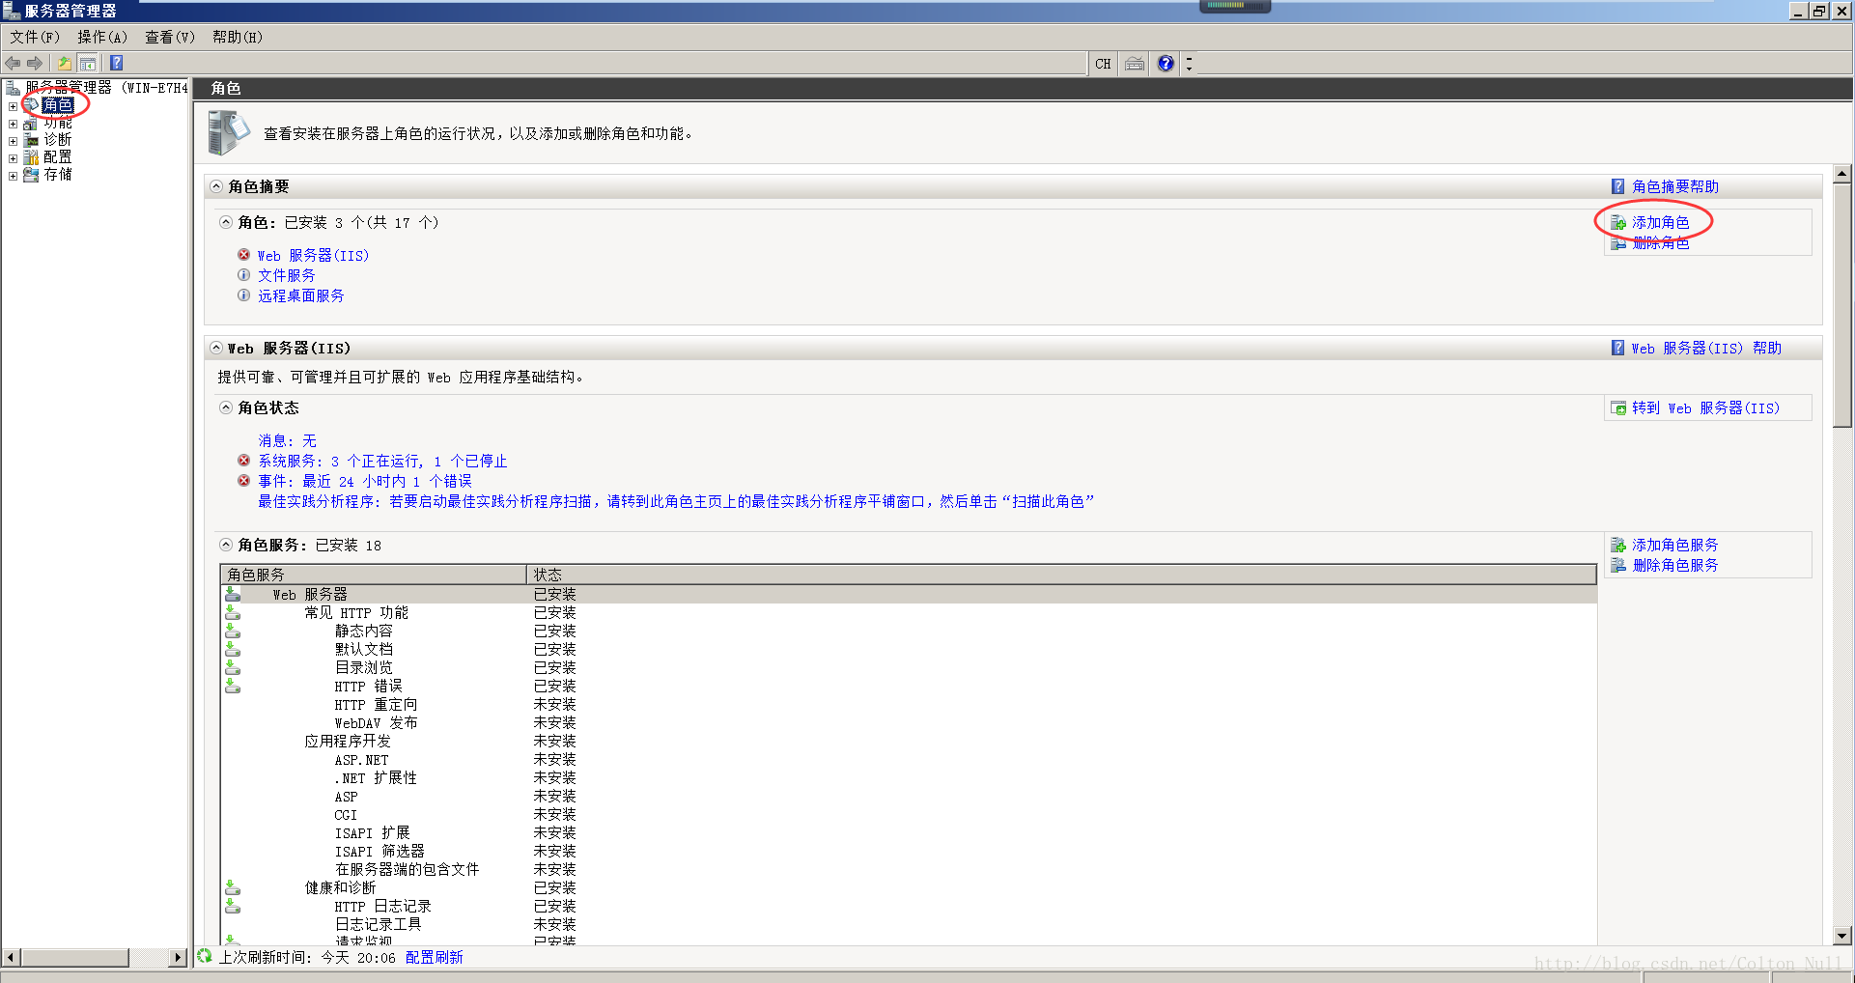Click the back arrow toolbar icon

pos(13,64)
